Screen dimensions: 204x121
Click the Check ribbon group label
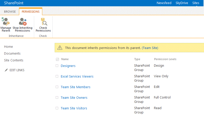pyautogui.click(x=43, y=36)
